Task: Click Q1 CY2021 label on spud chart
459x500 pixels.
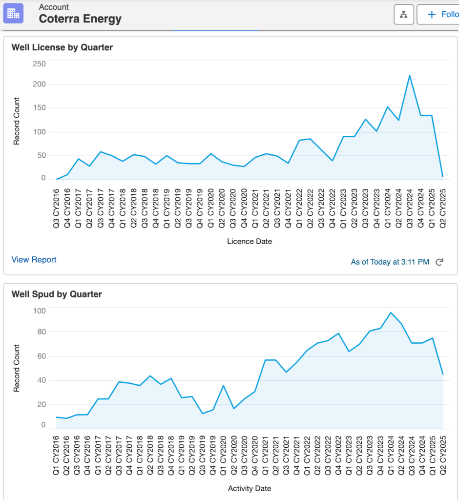Action: (x=265, y=456)
